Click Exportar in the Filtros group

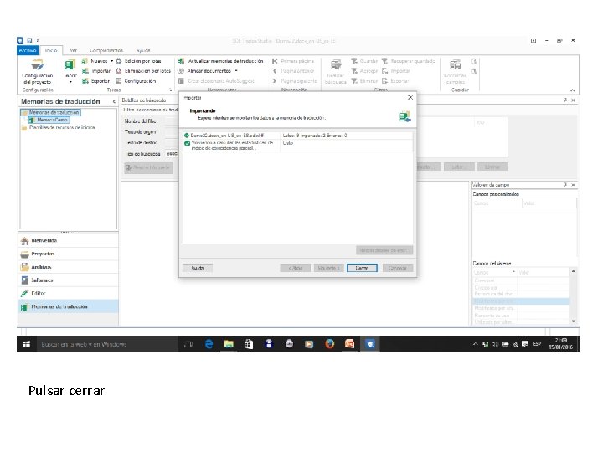coord(395,81)
